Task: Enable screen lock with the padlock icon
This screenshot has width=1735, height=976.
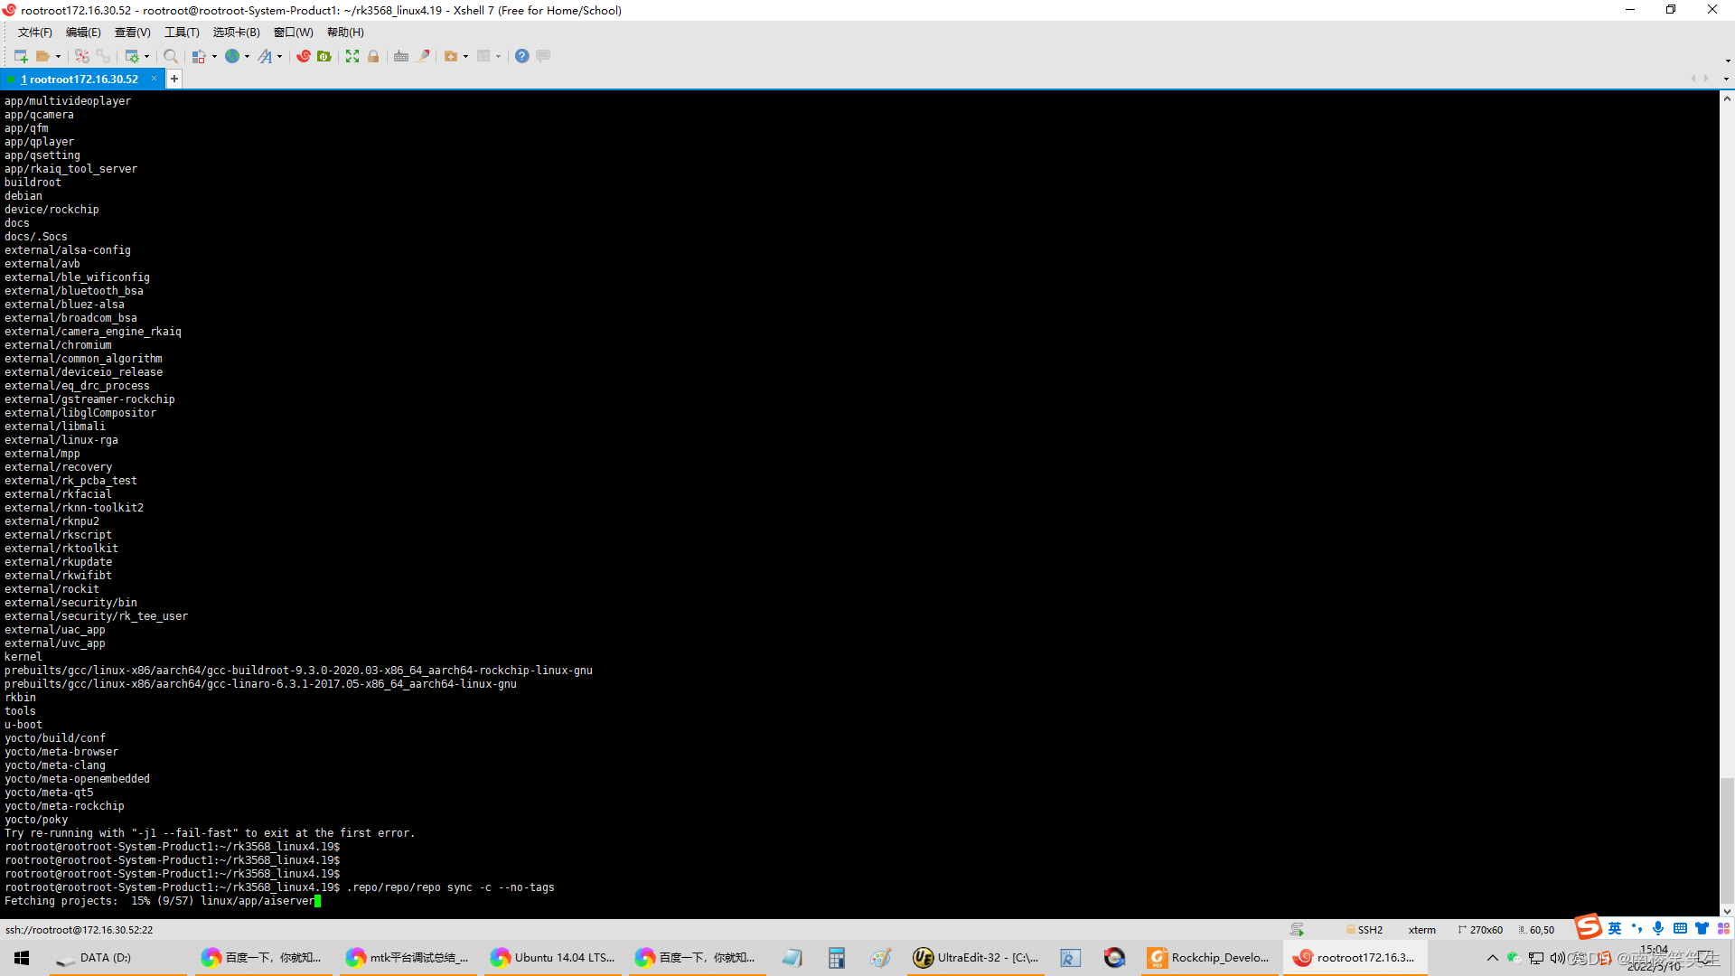Action: pos(374,56)
